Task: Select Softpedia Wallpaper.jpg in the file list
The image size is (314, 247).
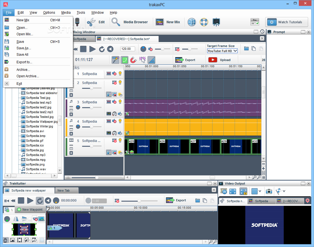Action: [39, 122]
